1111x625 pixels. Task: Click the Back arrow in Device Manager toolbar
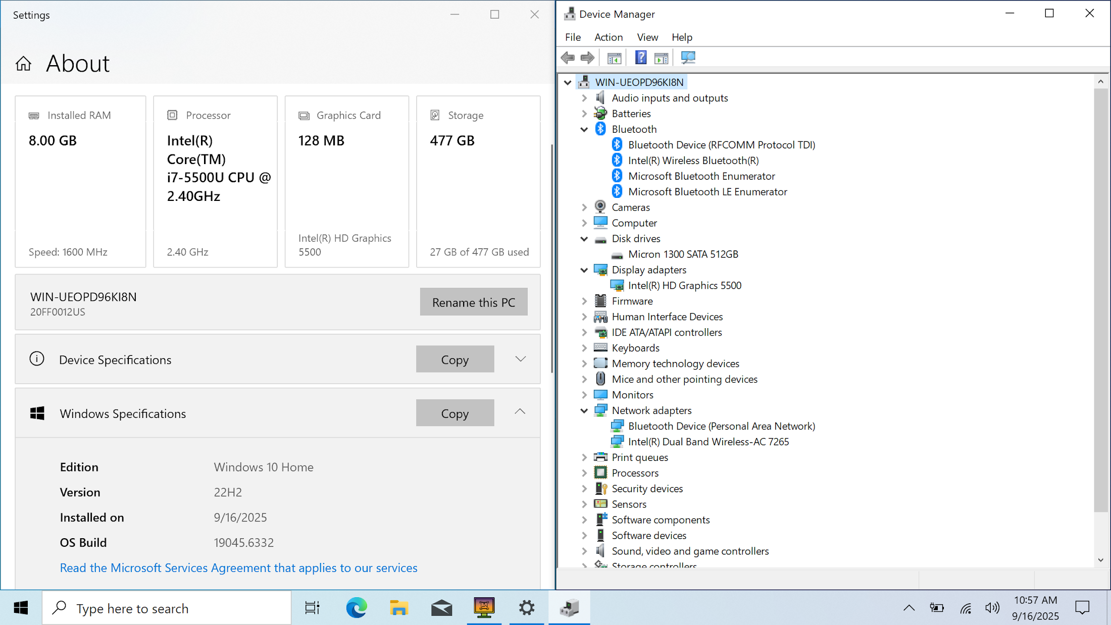tap(568, 58)
